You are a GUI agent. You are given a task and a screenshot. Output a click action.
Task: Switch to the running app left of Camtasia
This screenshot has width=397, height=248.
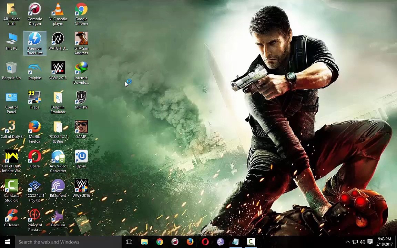click(235, 242)
